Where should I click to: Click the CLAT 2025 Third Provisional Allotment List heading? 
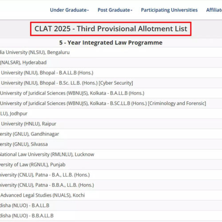111,29
